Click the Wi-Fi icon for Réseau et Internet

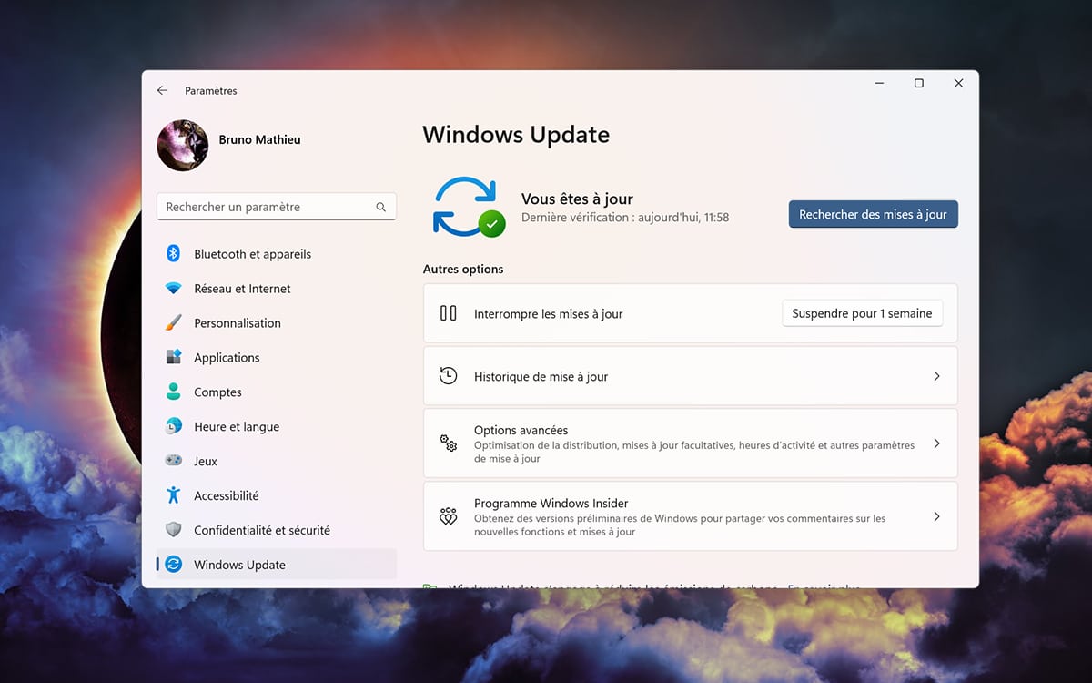[x=173, y=289]
